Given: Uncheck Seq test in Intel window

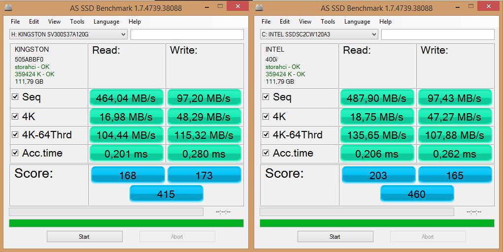Looking at the screenshot, I should point(266,96).
